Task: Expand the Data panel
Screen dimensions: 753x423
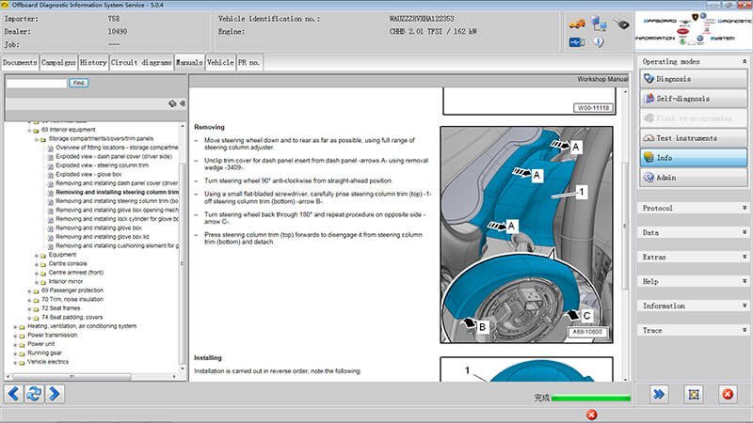Action: coord(745,232)
